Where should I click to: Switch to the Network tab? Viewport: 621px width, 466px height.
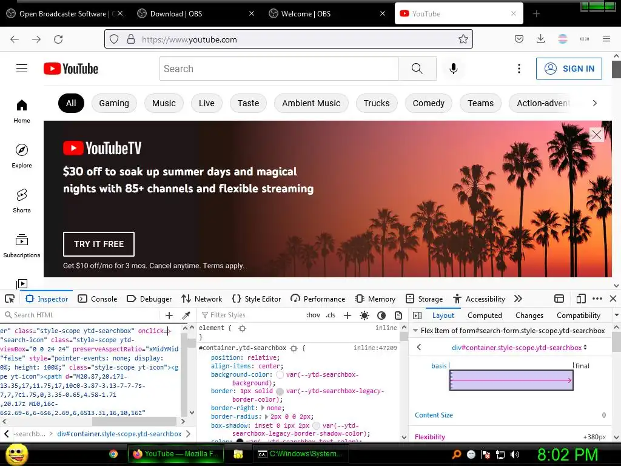tap(201, 299)
